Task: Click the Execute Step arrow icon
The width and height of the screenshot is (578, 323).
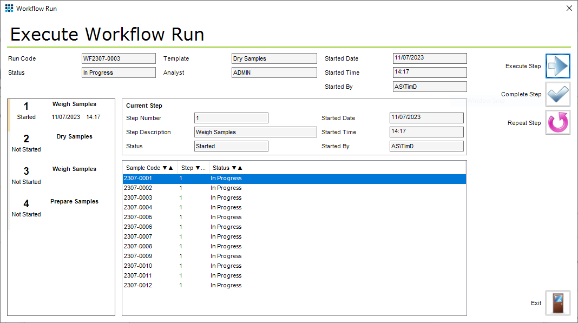Action: point(558,66)
